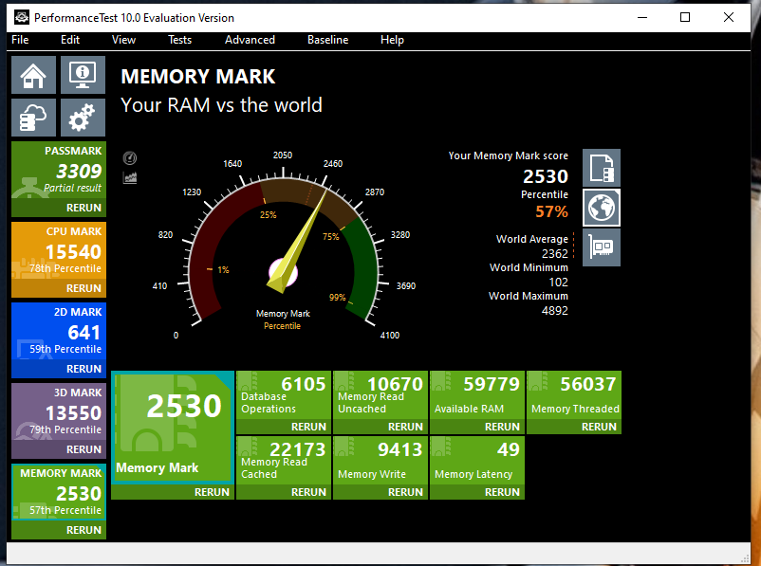Click the Memory Latency 49 tile
Screen dimensions: 761x566
[477, 461]
